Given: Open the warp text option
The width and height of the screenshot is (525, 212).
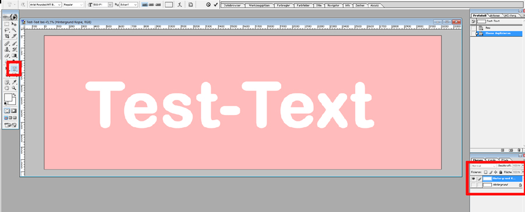Looking at the screenshot, I should (180, 5).
